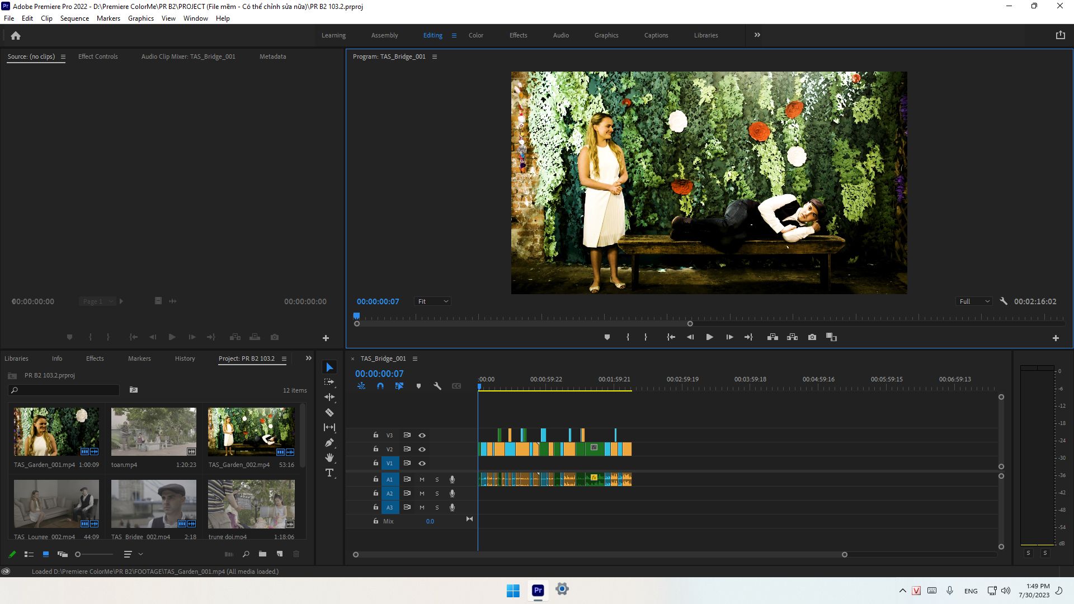Click the Home icon
Viewport: 1074px width, 604px height.
click(16, 35)
